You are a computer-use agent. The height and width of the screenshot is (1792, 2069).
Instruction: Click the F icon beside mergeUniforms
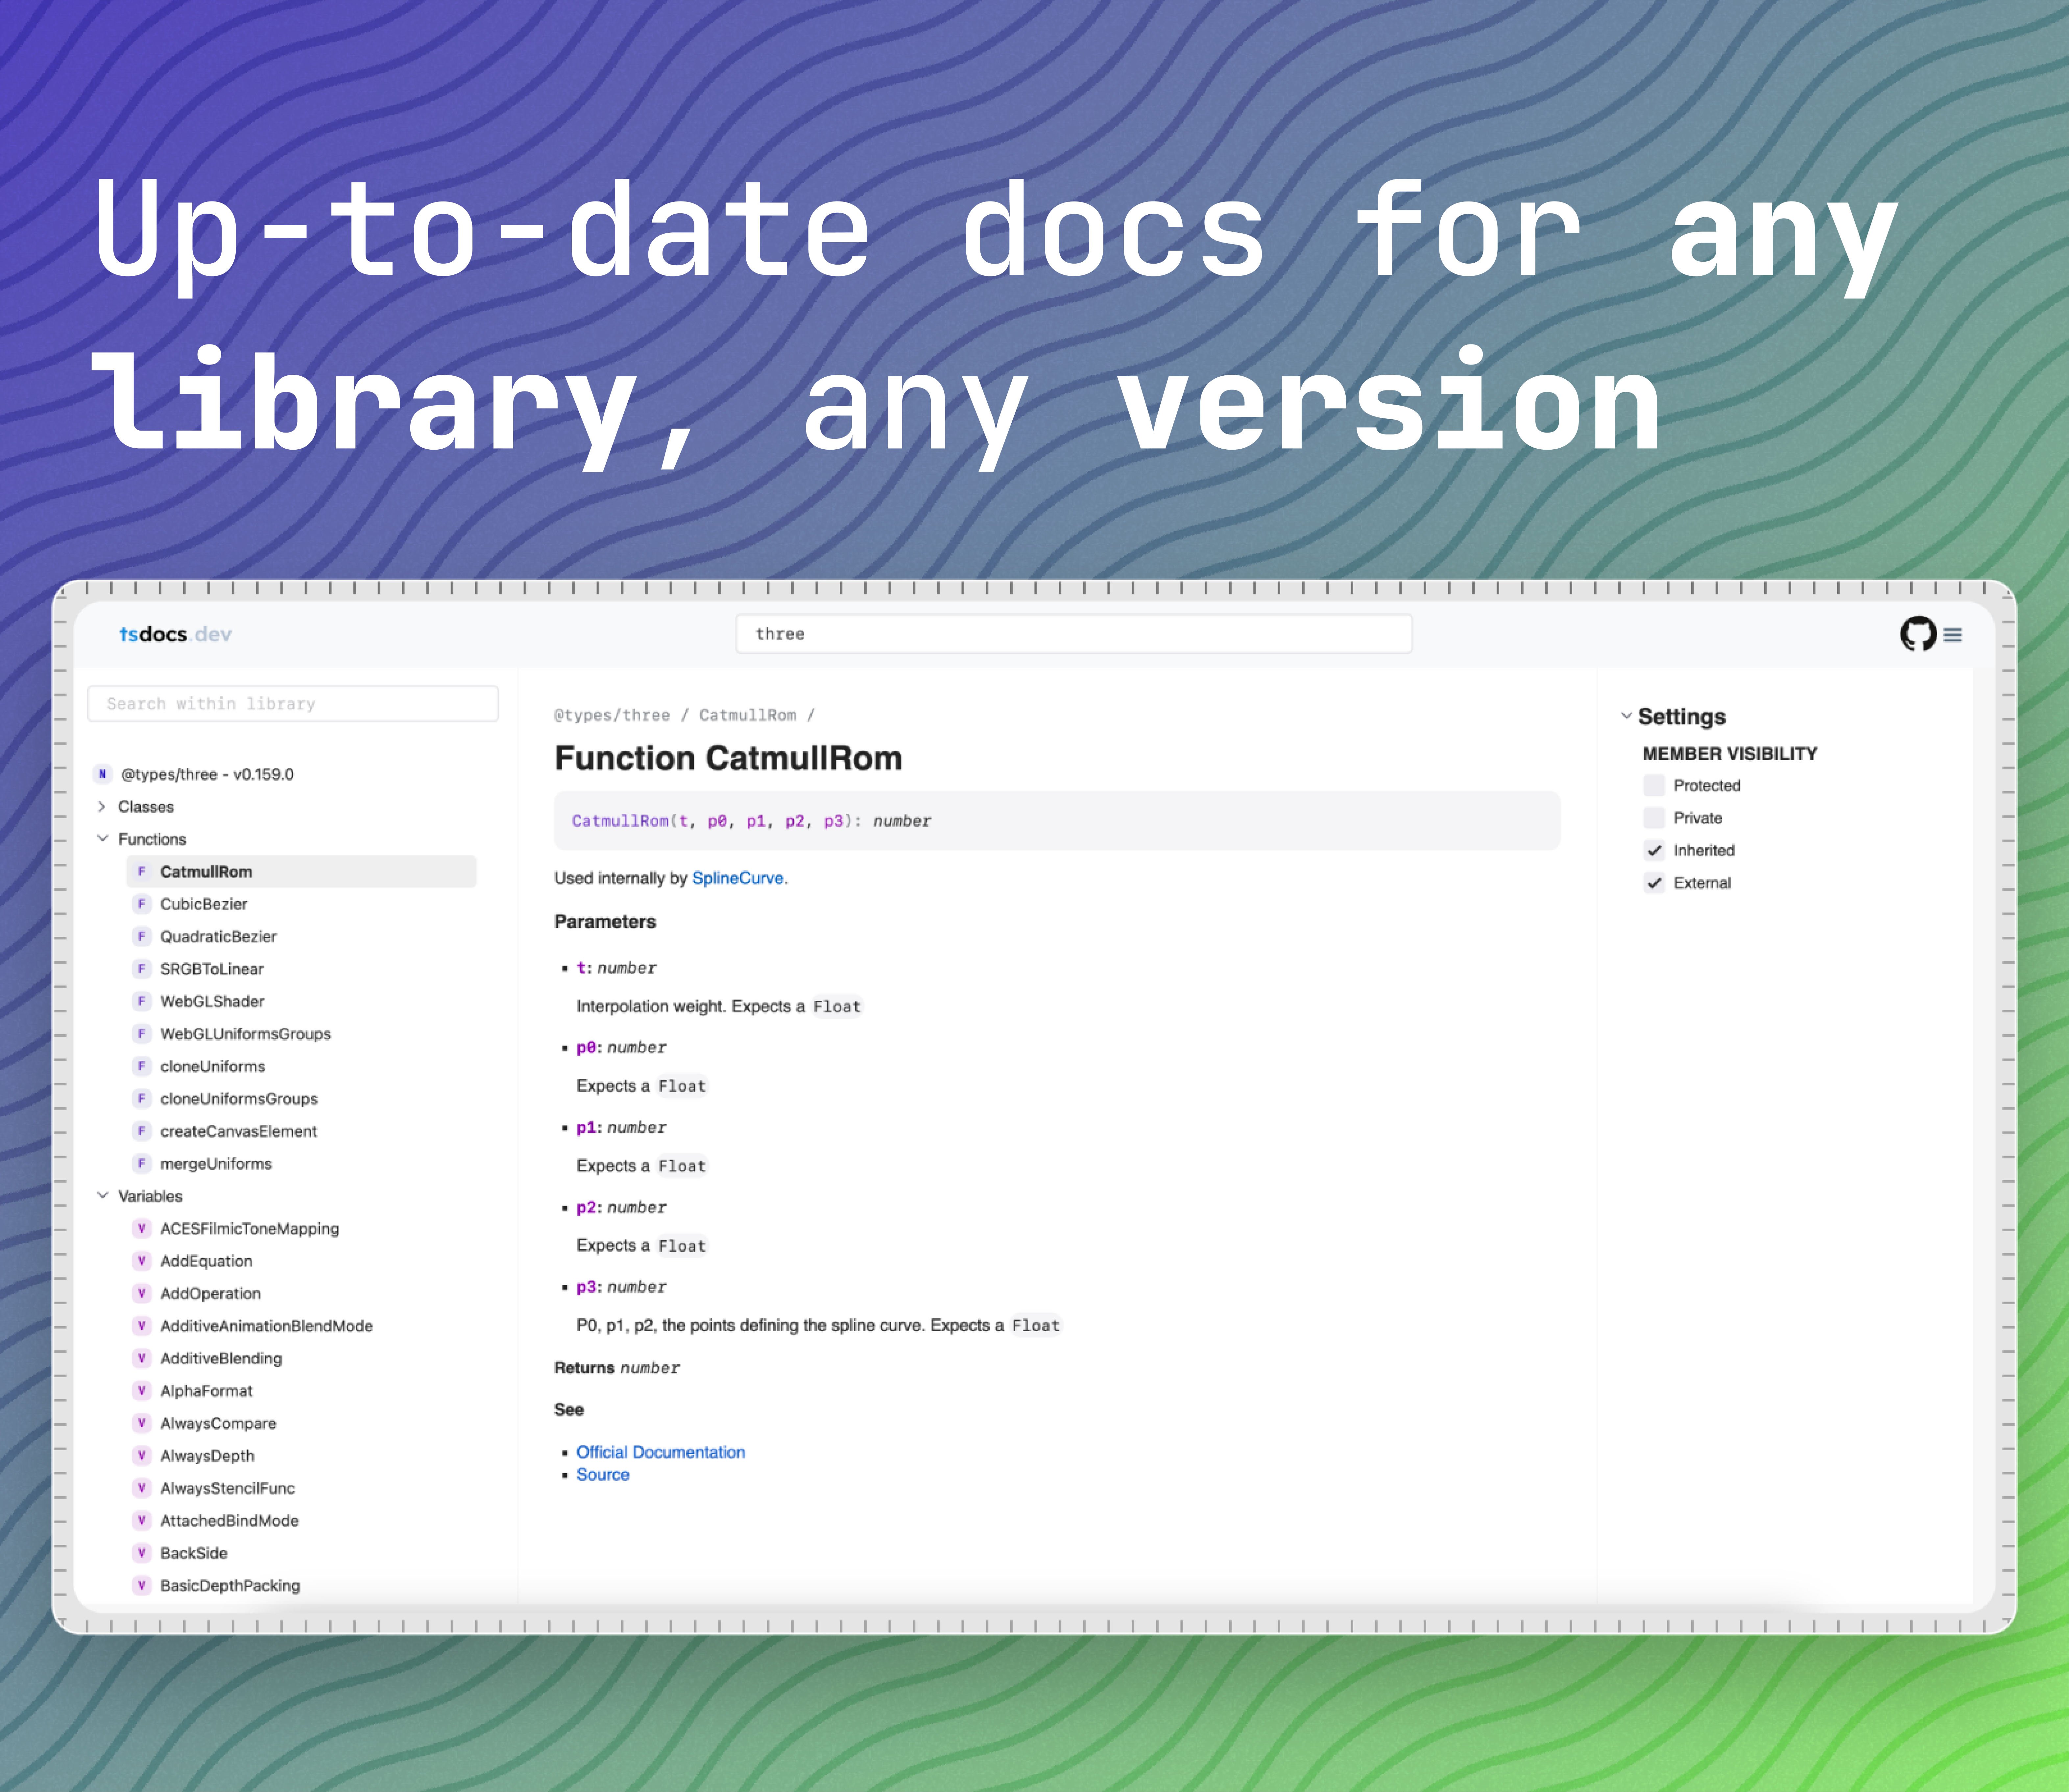pos(142,1164)
